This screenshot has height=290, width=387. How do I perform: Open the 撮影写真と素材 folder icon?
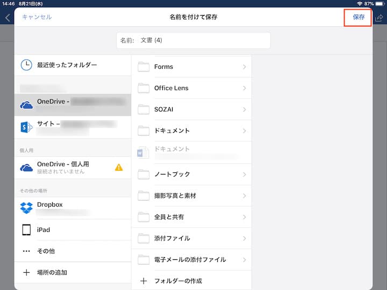tap(144, 196)
